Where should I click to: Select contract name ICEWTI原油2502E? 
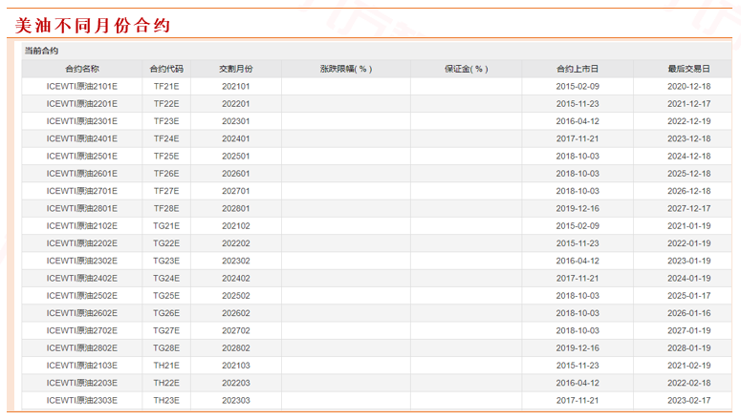pos(82,296)
